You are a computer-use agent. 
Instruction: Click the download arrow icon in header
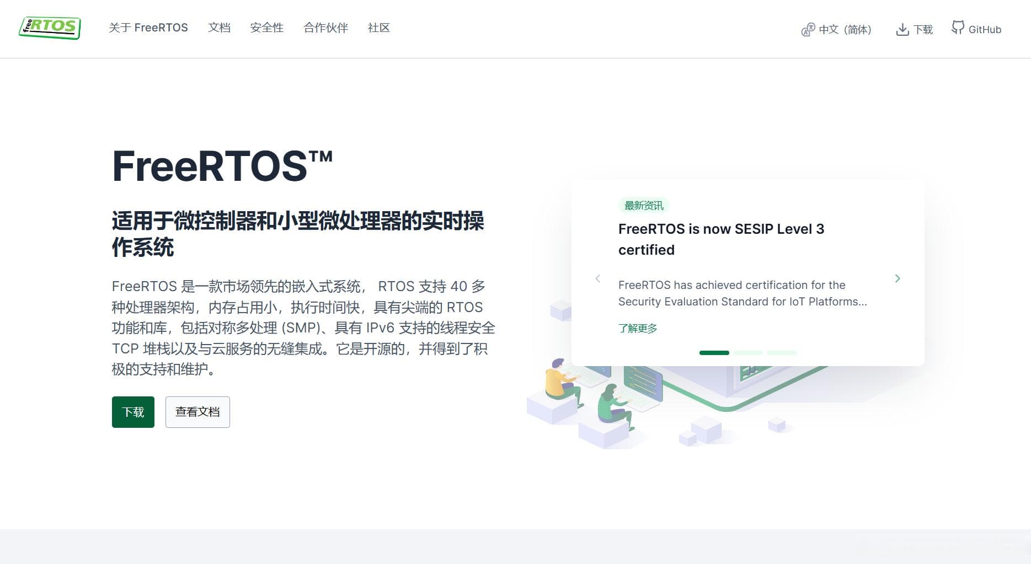click(902, 30)
